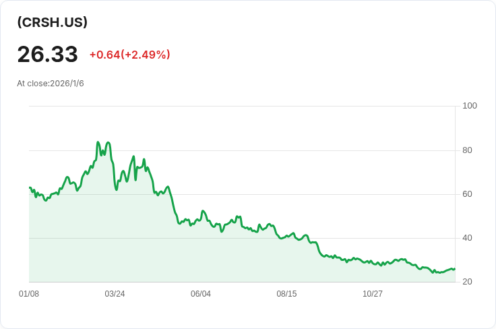Click the +0.64(+2.49%) price change
The height and width of the screenshot is (329, 496).
[x=129, y=55]
